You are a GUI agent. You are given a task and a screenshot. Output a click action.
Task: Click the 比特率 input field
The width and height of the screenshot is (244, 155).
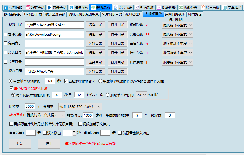[x=30, y=107]
